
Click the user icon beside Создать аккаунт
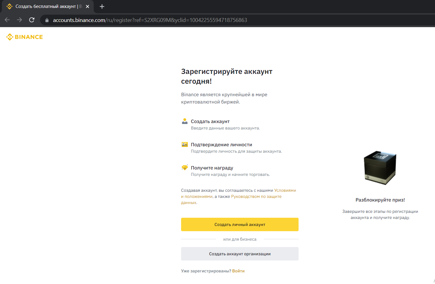click(185, 121)
